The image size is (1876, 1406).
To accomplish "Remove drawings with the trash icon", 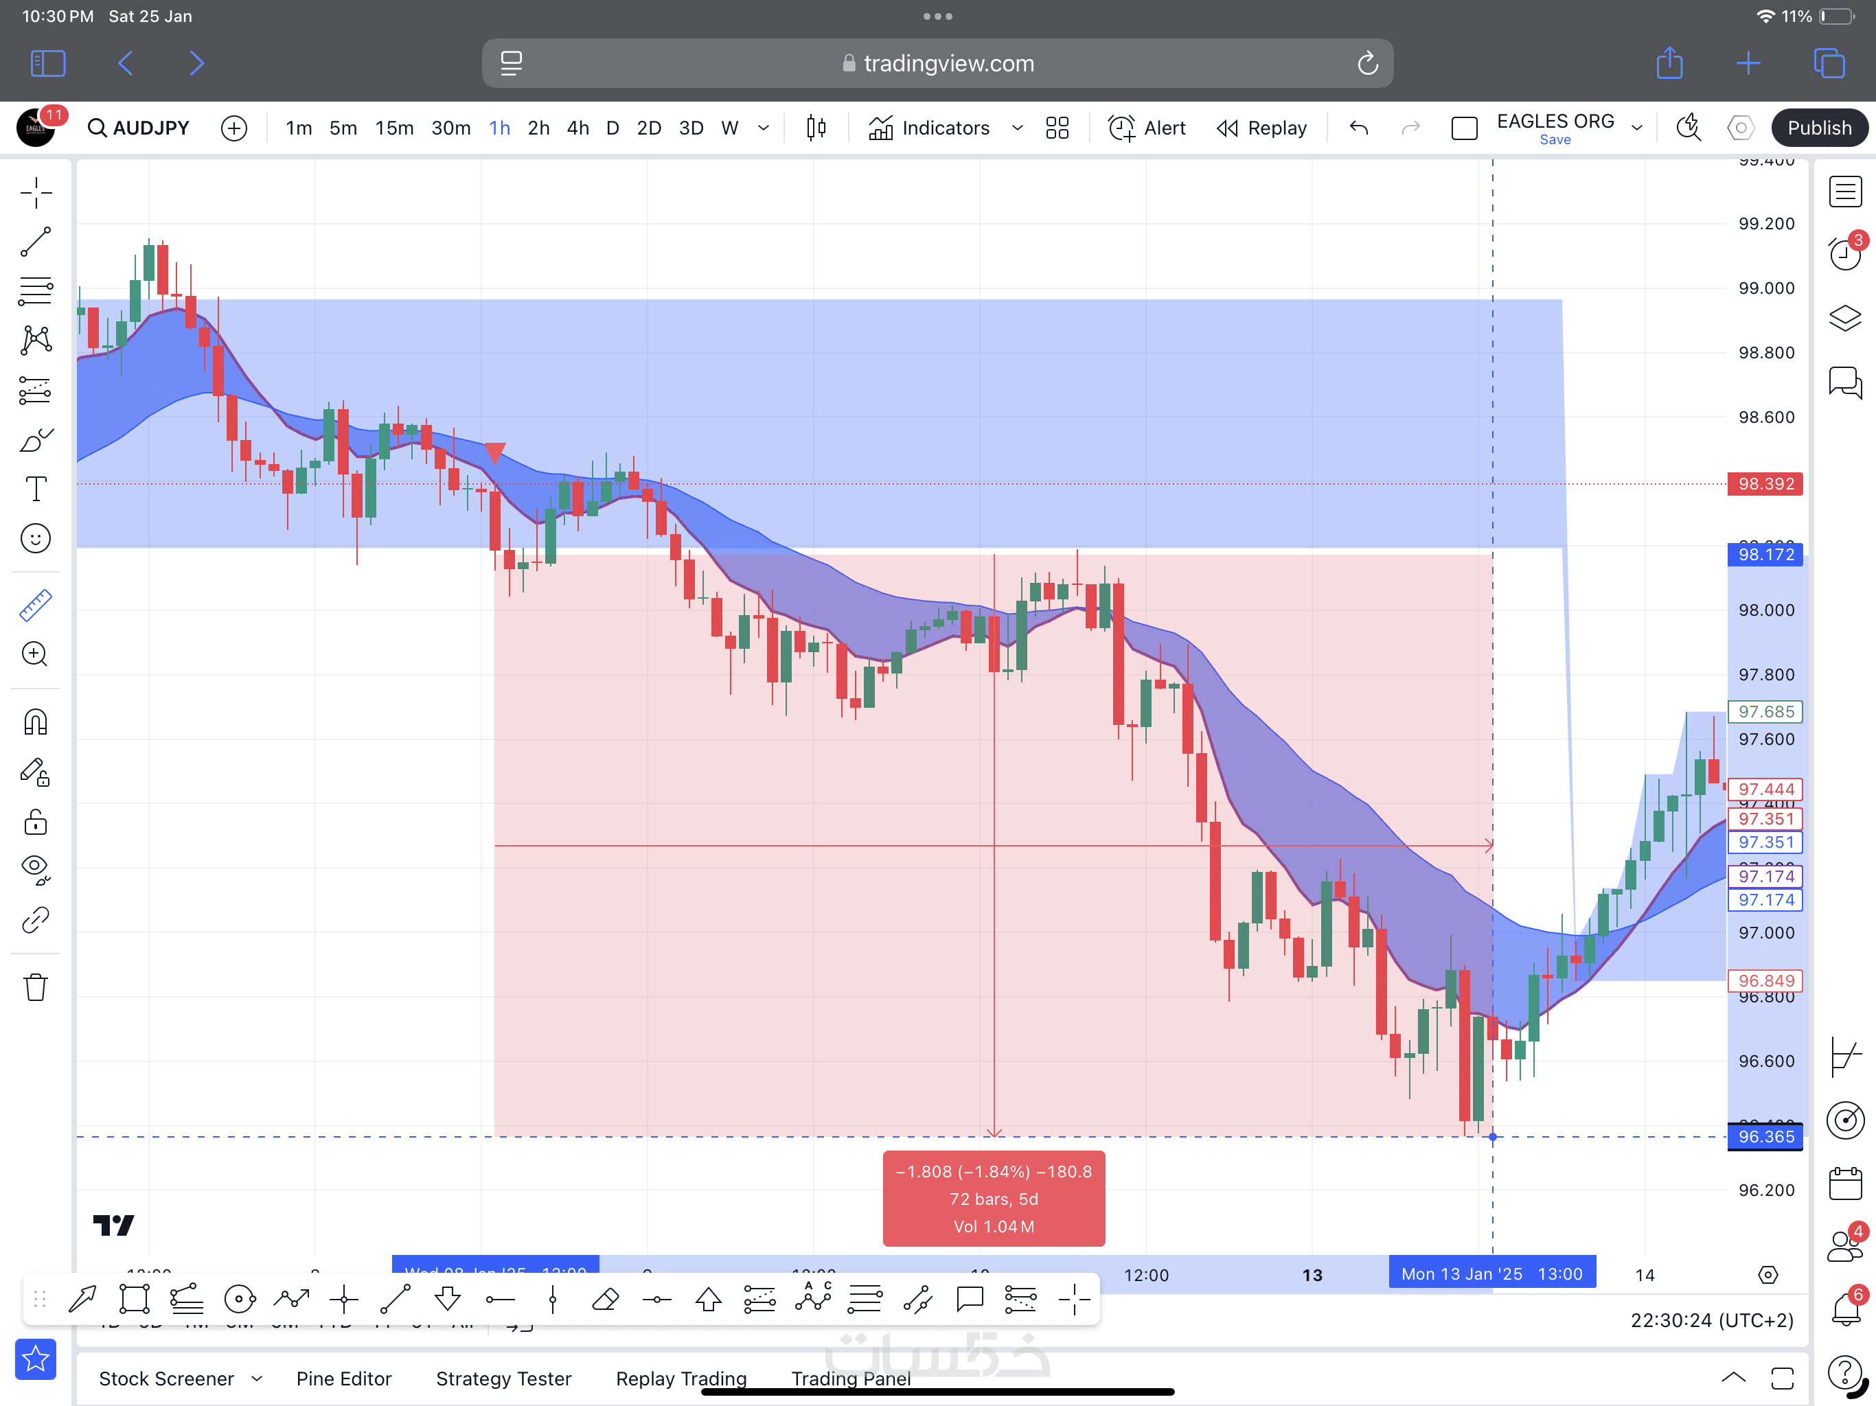I will coord(36,987).
